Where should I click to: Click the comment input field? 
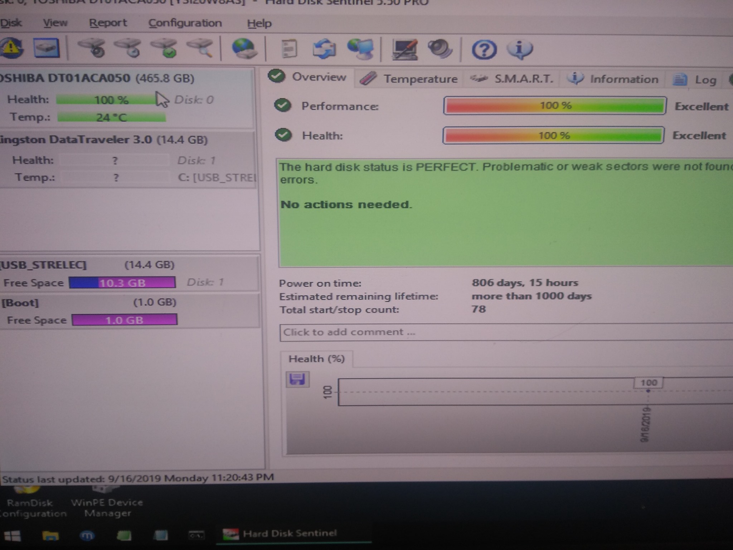[501, 332]
